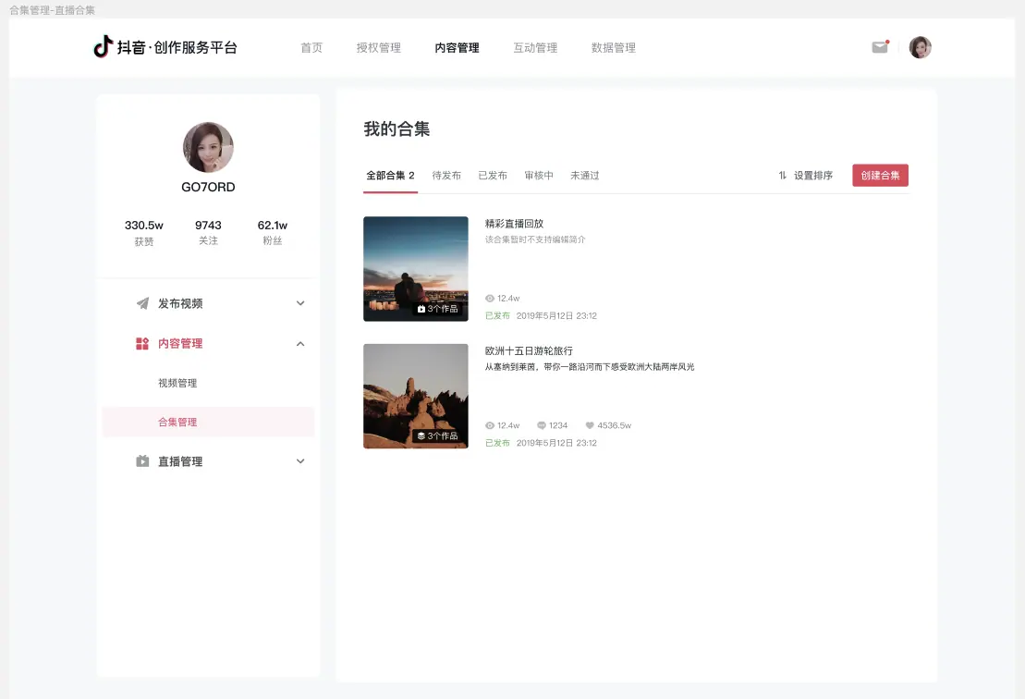Click the eye icon in 精彩直播回放 row
Screen dimensions: 1025x699
click(x=490, y=298)
